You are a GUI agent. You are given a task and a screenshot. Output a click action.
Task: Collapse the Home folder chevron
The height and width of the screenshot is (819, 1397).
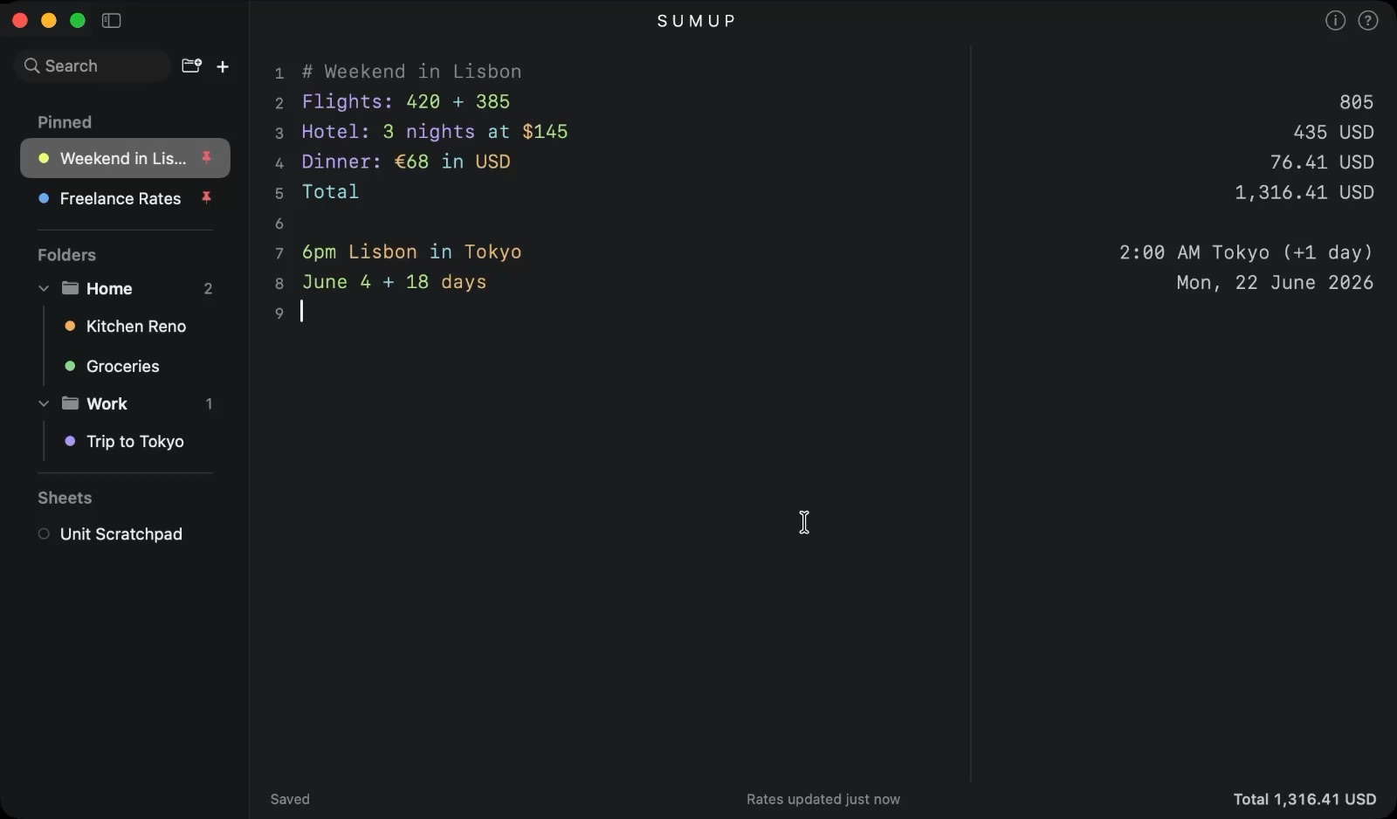[44, 288]
